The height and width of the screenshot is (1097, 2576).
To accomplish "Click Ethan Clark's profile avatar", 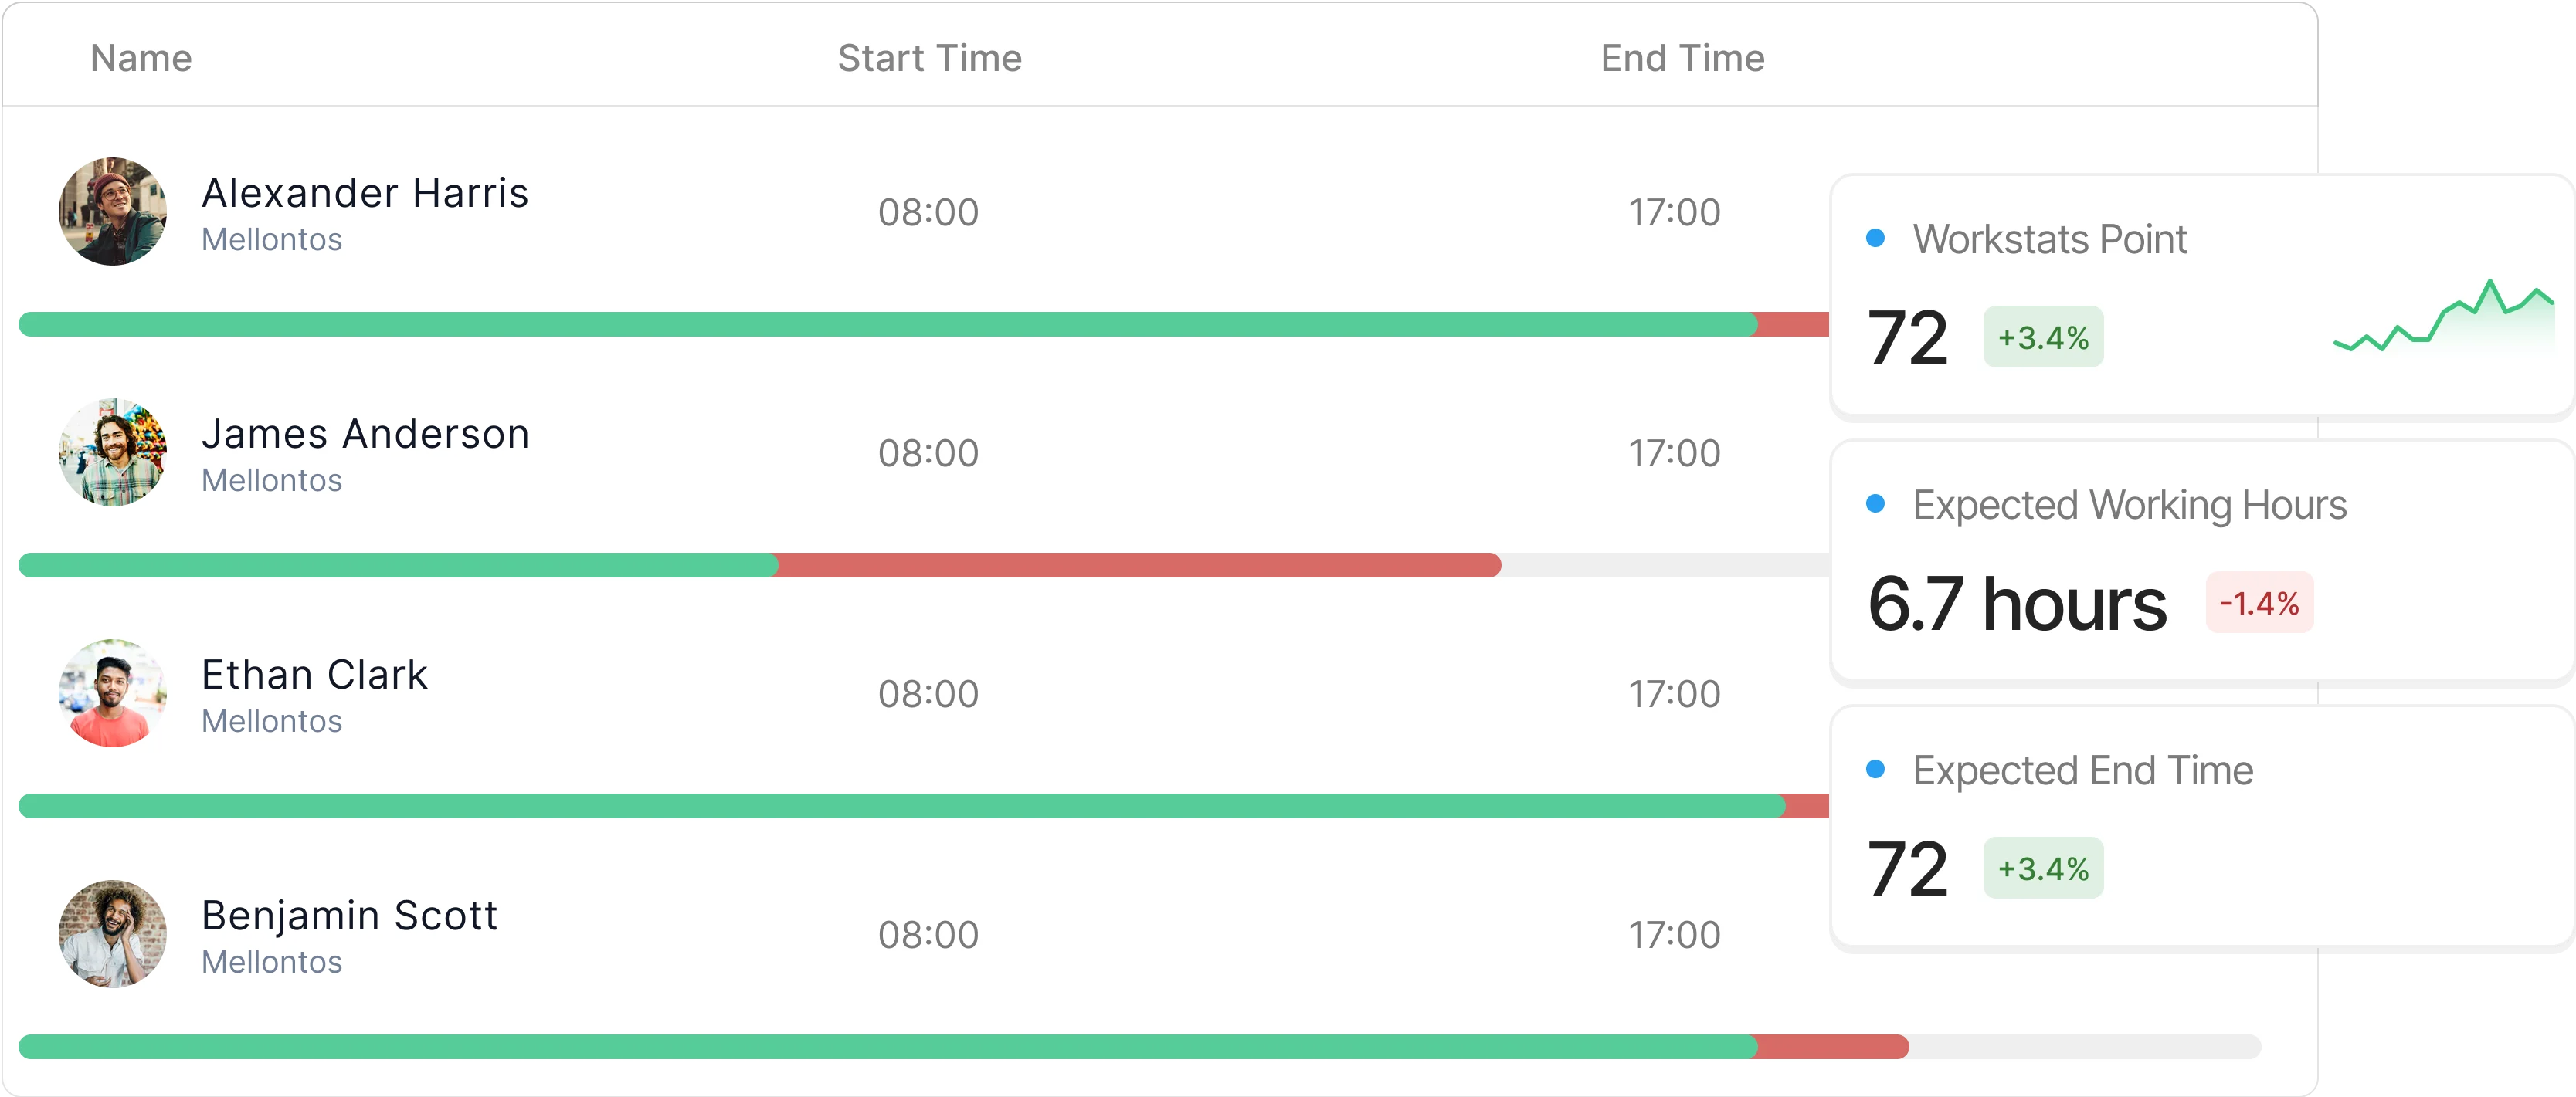I will pyautogui.click(x=112, y=693).
